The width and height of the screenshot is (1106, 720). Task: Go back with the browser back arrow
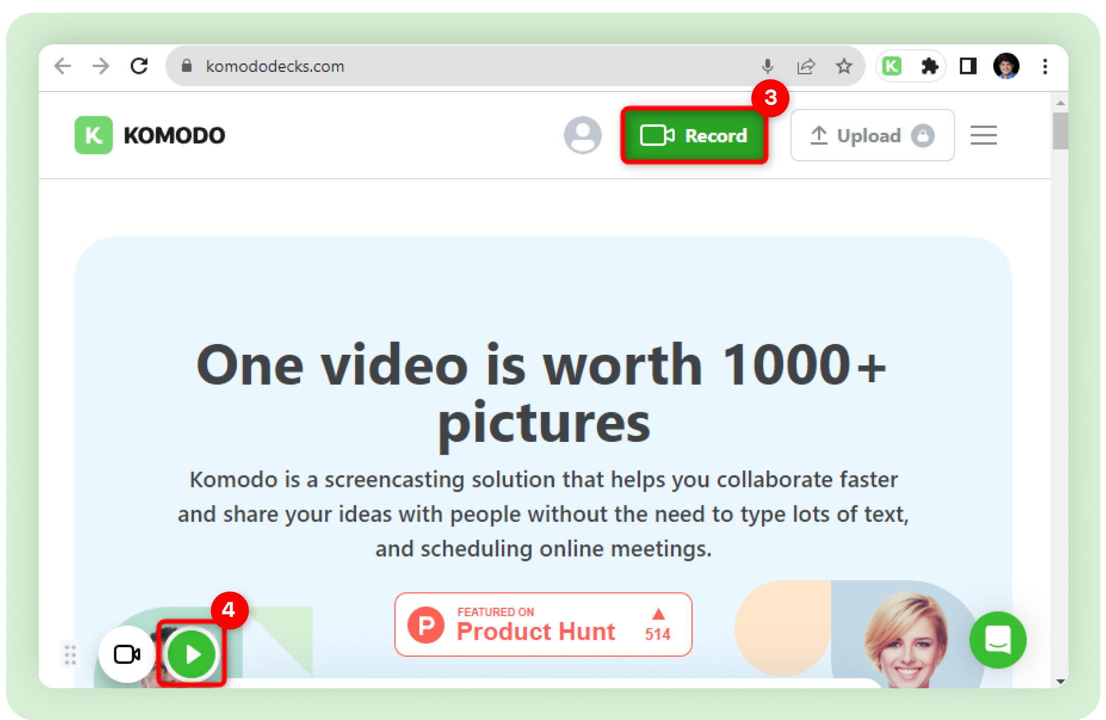click(x=63, y=66)
